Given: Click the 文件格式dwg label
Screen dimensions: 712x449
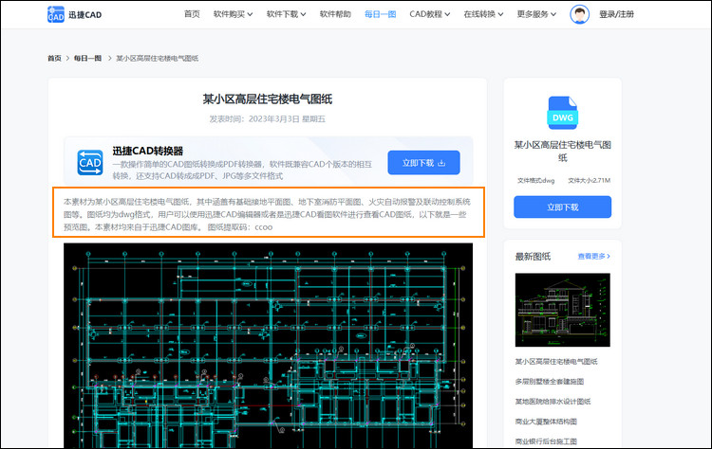Looking at the screenshot, I should pyautogui.click(x=535, y=180).
